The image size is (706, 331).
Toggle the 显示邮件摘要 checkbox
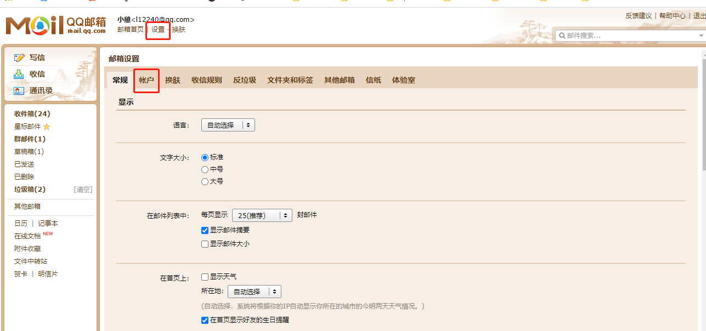205,230
